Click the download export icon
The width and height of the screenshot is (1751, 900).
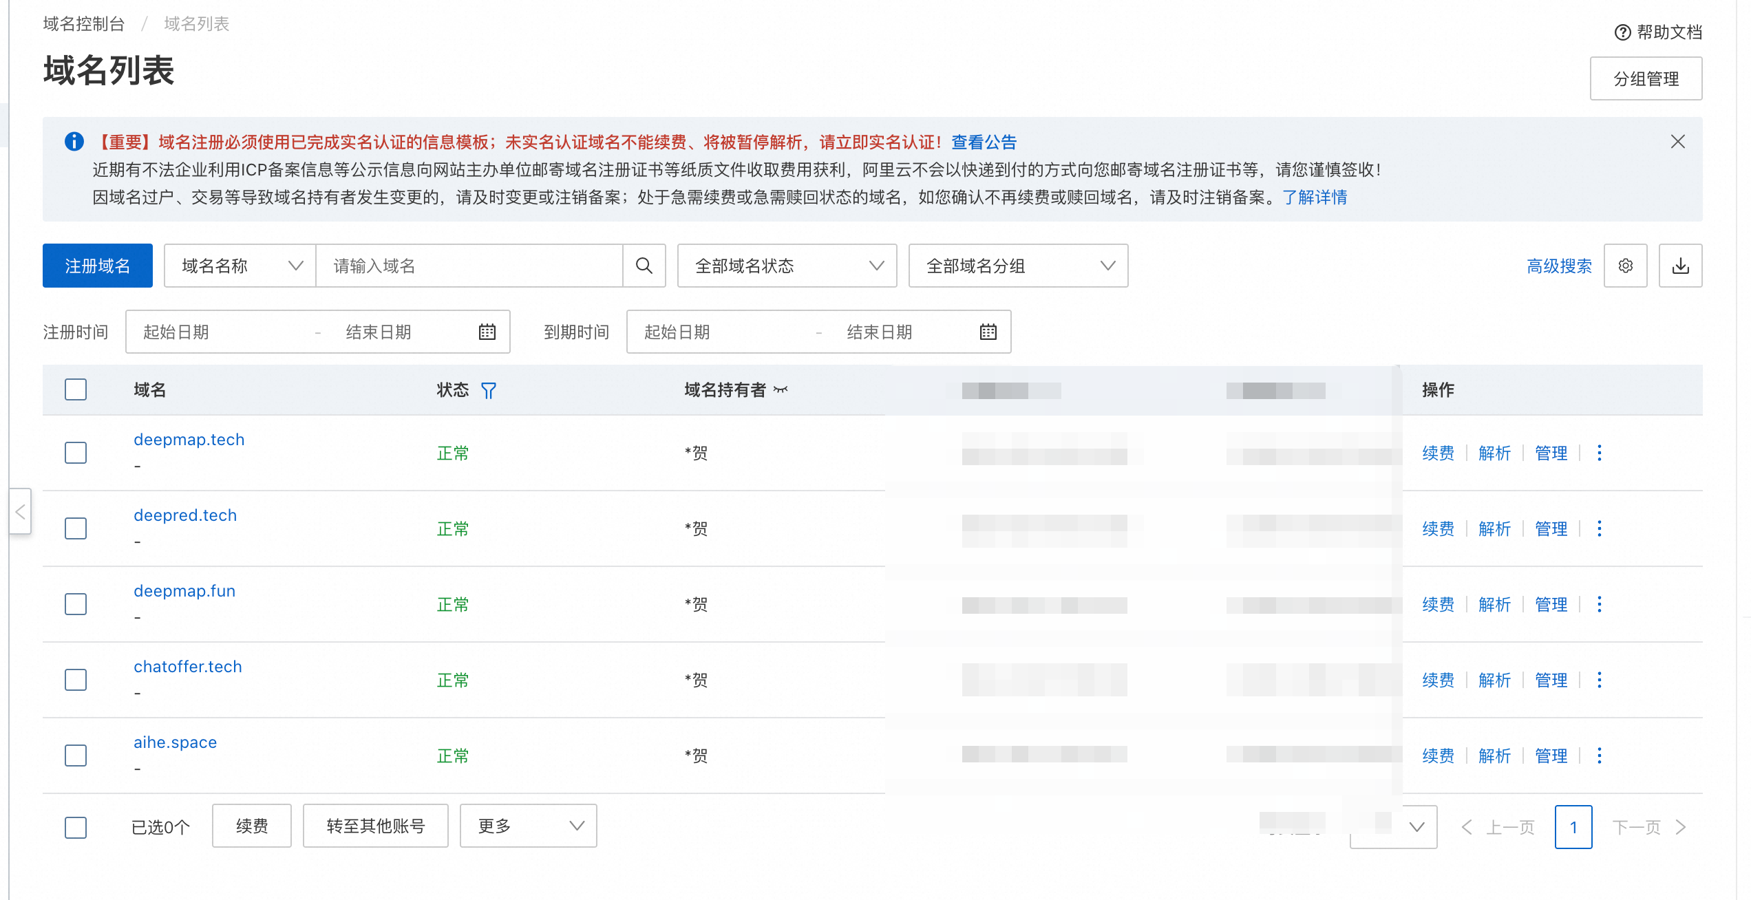[1681, 266]
